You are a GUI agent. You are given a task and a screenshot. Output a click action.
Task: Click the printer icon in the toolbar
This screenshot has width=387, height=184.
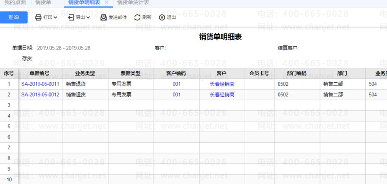38,18
